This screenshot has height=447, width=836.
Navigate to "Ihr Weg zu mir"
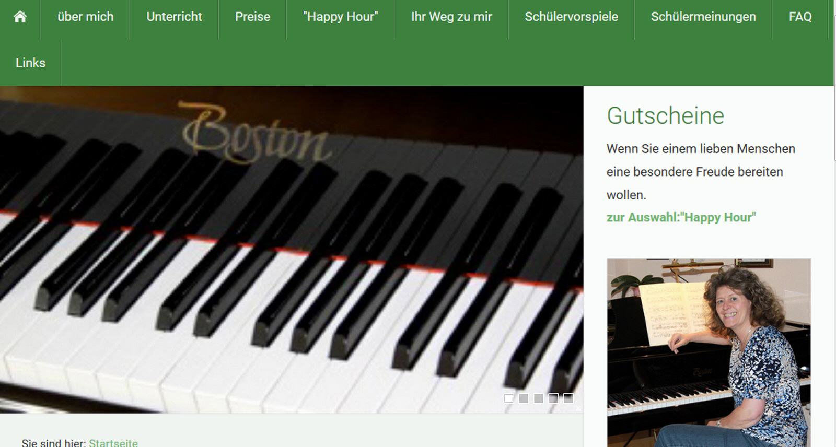(x=451, y=17)
